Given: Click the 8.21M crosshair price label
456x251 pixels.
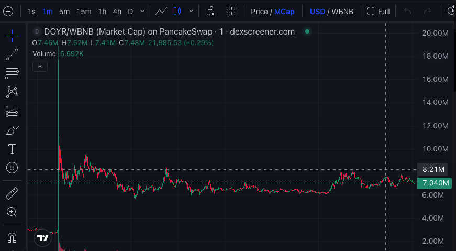Looking at the screenshot, I should click(x=433, y=169).
